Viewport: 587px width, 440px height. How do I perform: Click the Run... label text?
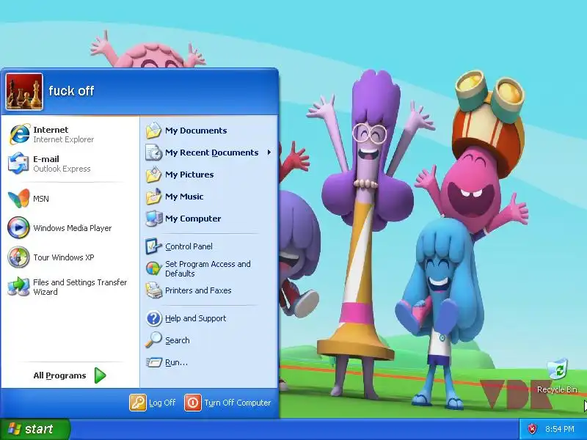[176, 362]
